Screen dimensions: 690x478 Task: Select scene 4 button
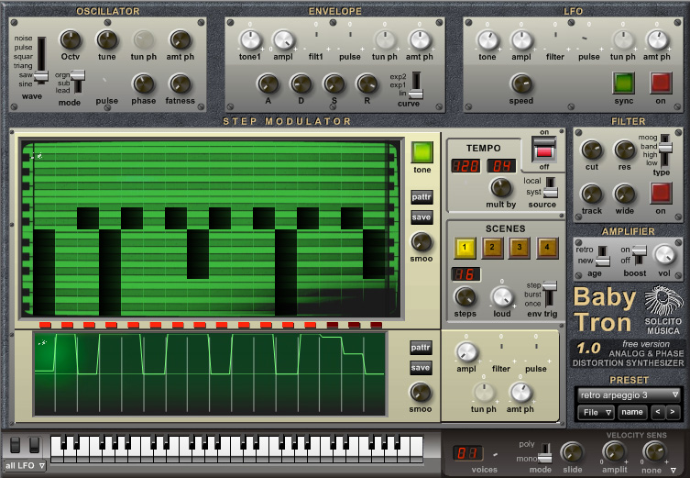click(x=547, y=248)
